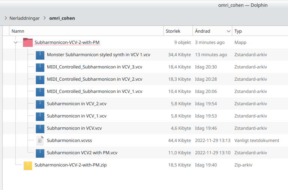Viewport: 288px width, 190px height.
Task: Select file Subharmonicon in VCV_2.vcv
Action: point(76,104)
